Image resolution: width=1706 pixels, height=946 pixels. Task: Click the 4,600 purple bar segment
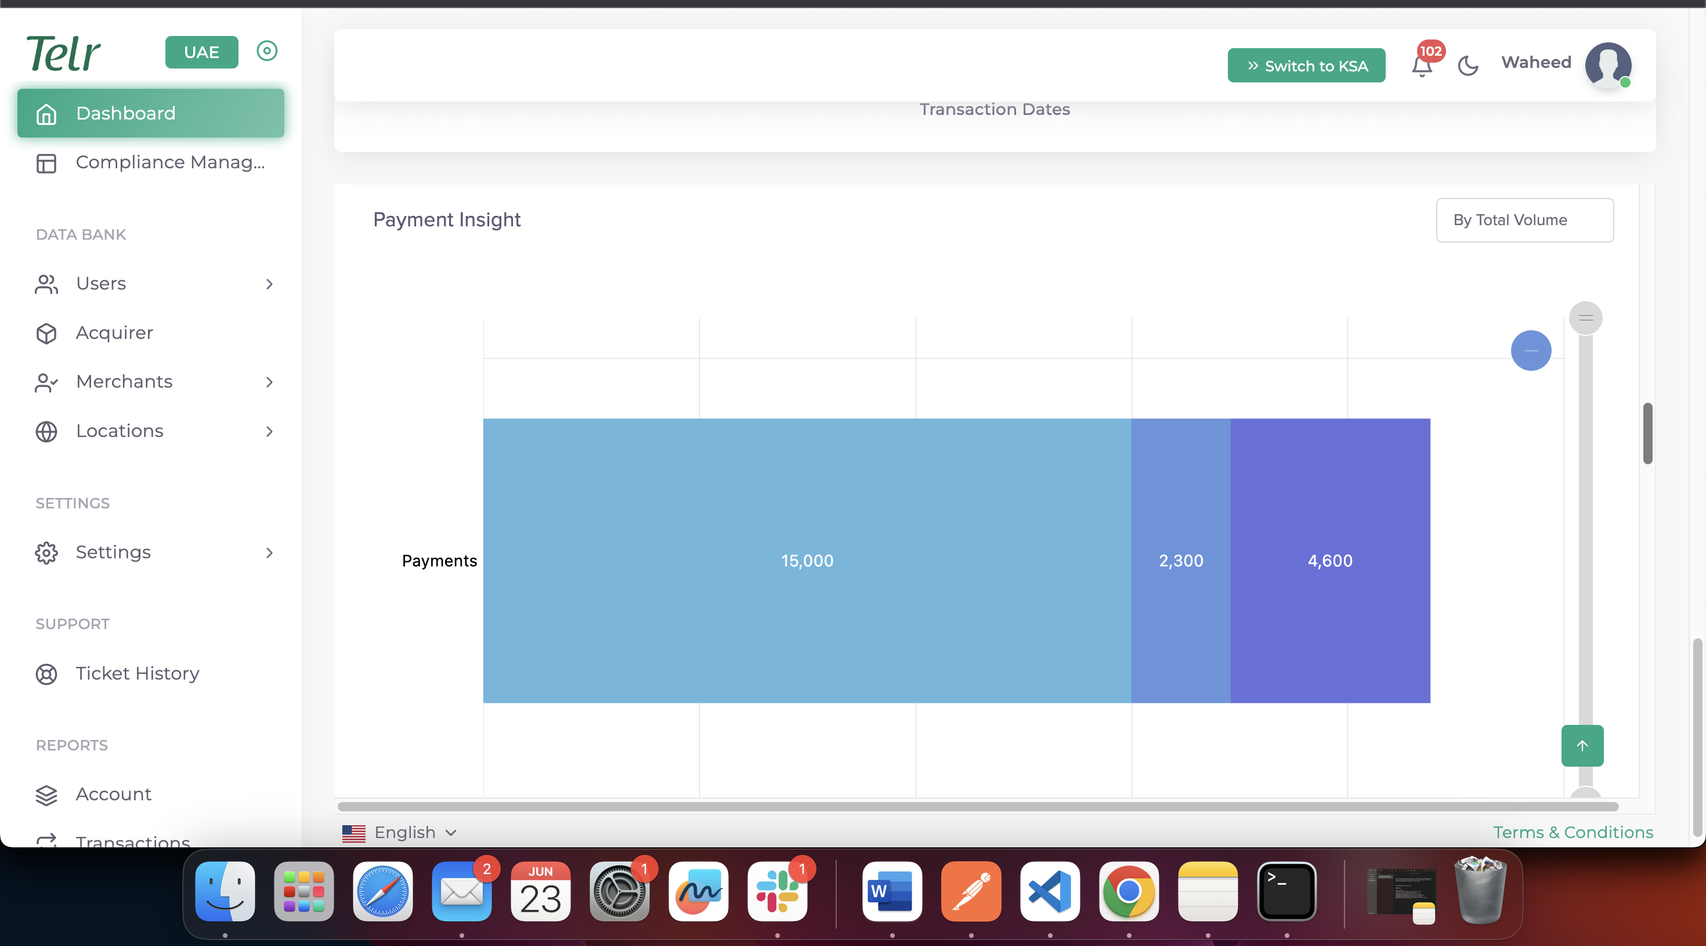(x=1331, y=561)
